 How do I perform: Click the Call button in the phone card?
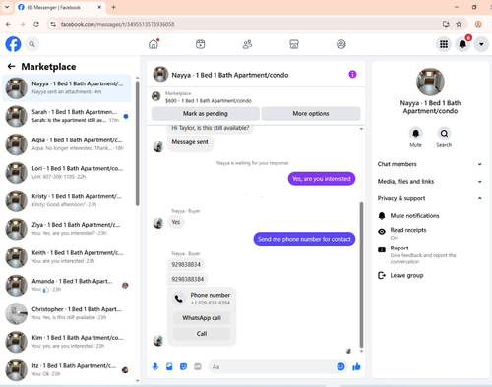[202, 334]
